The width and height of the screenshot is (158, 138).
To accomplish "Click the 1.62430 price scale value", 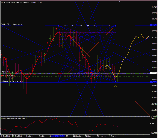I will click(x=154, y=19).
